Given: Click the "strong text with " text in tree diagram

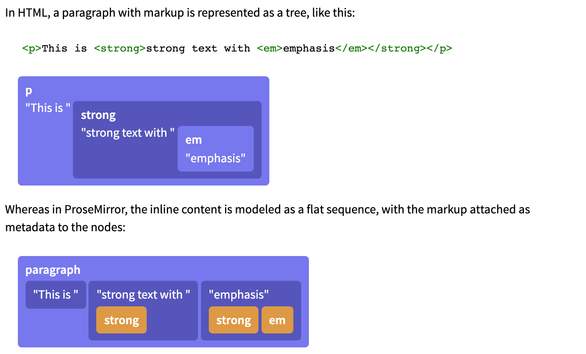Looking at the screenshot, I should pos(128,132).
